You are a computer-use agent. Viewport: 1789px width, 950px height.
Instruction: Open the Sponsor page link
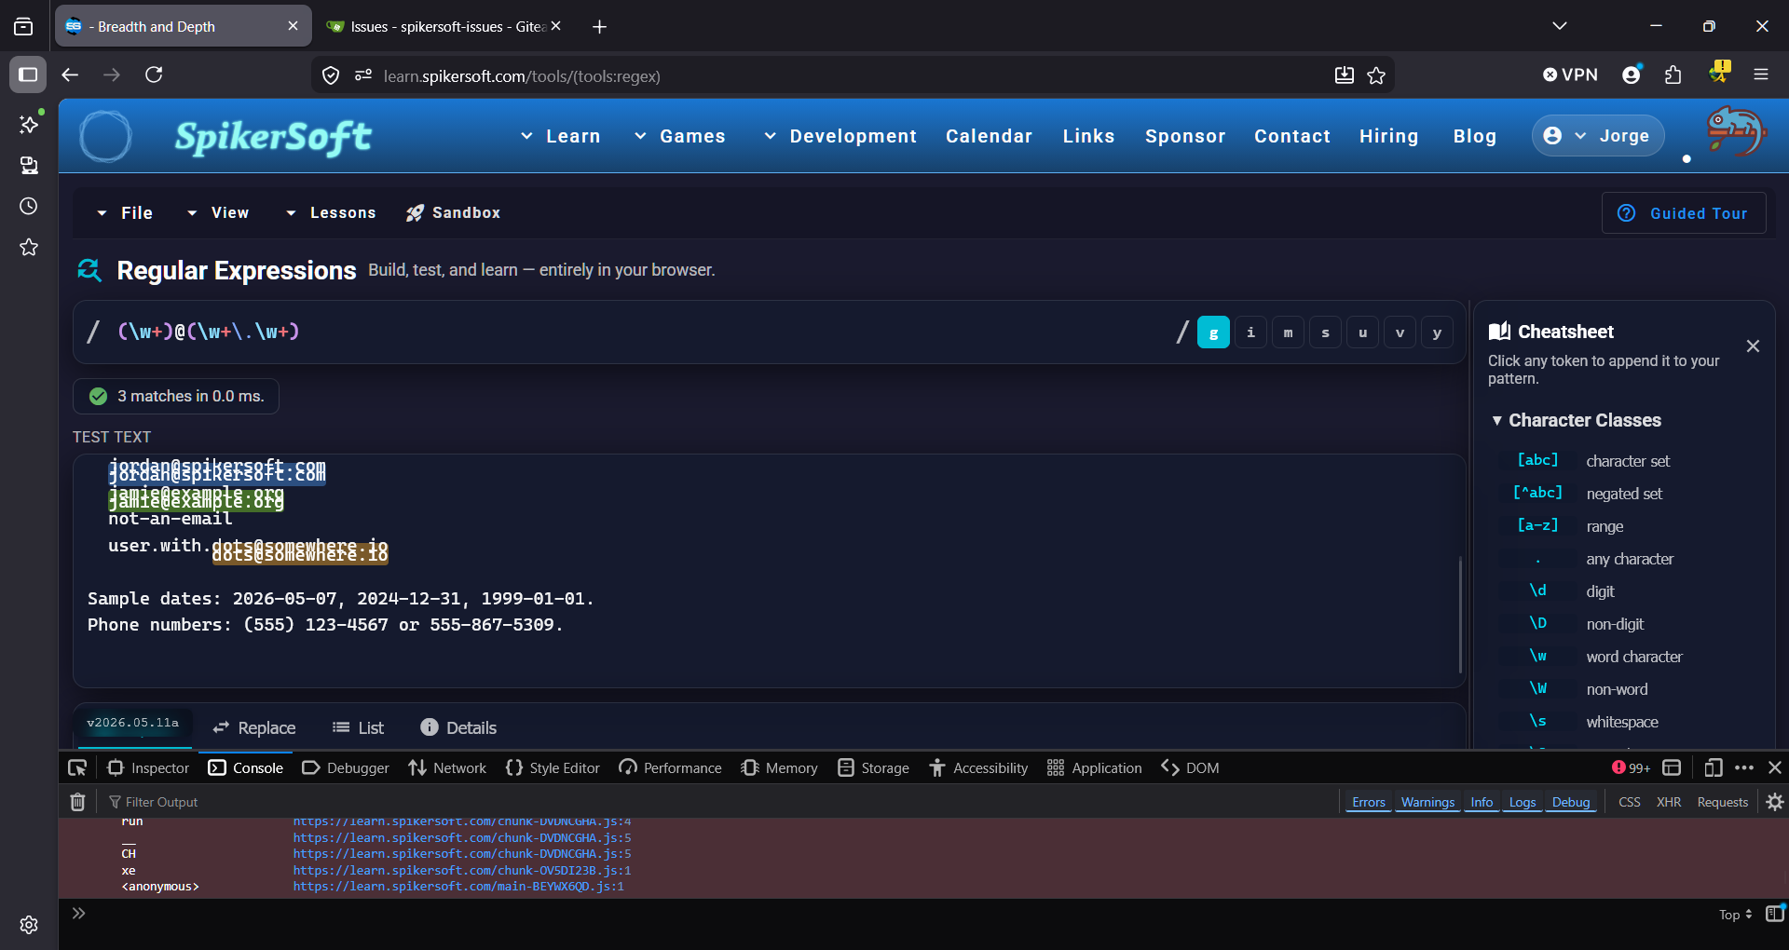point(1185,136)
